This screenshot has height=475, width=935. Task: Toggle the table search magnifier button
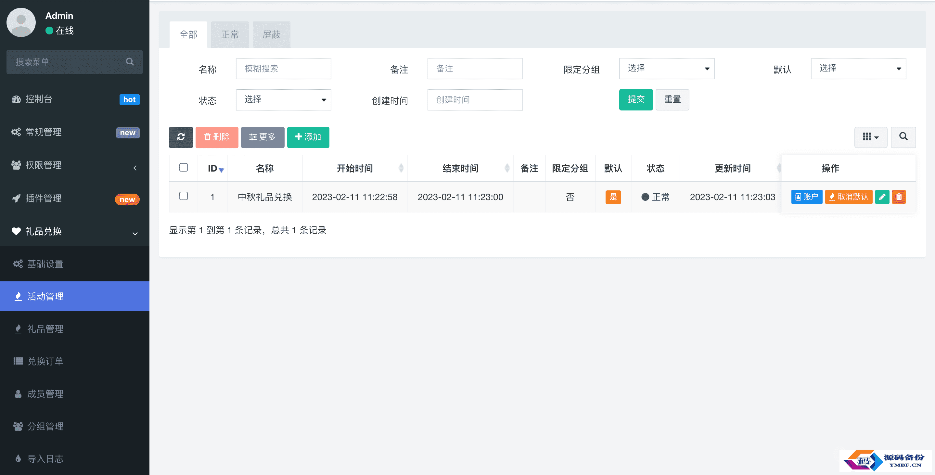(903, 137)
